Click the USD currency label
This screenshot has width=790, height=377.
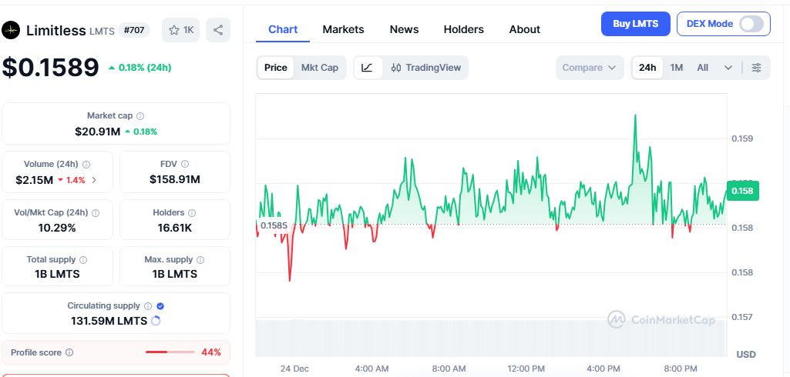point(746,355)
